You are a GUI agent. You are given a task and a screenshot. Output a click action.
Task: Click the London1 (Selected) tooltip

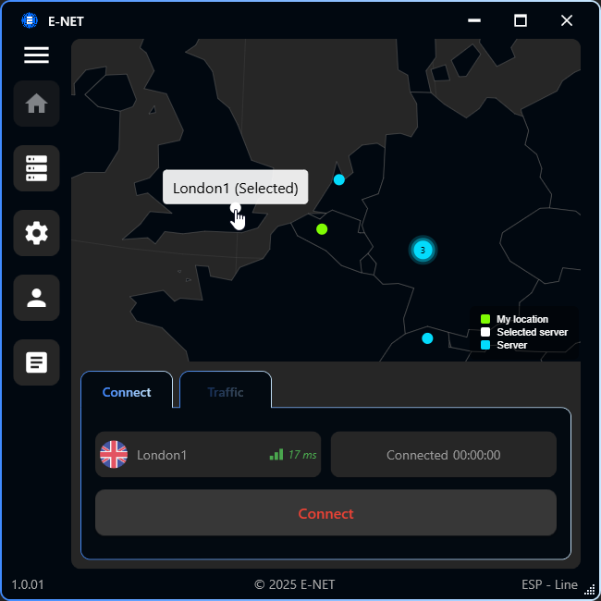point(236,187)
